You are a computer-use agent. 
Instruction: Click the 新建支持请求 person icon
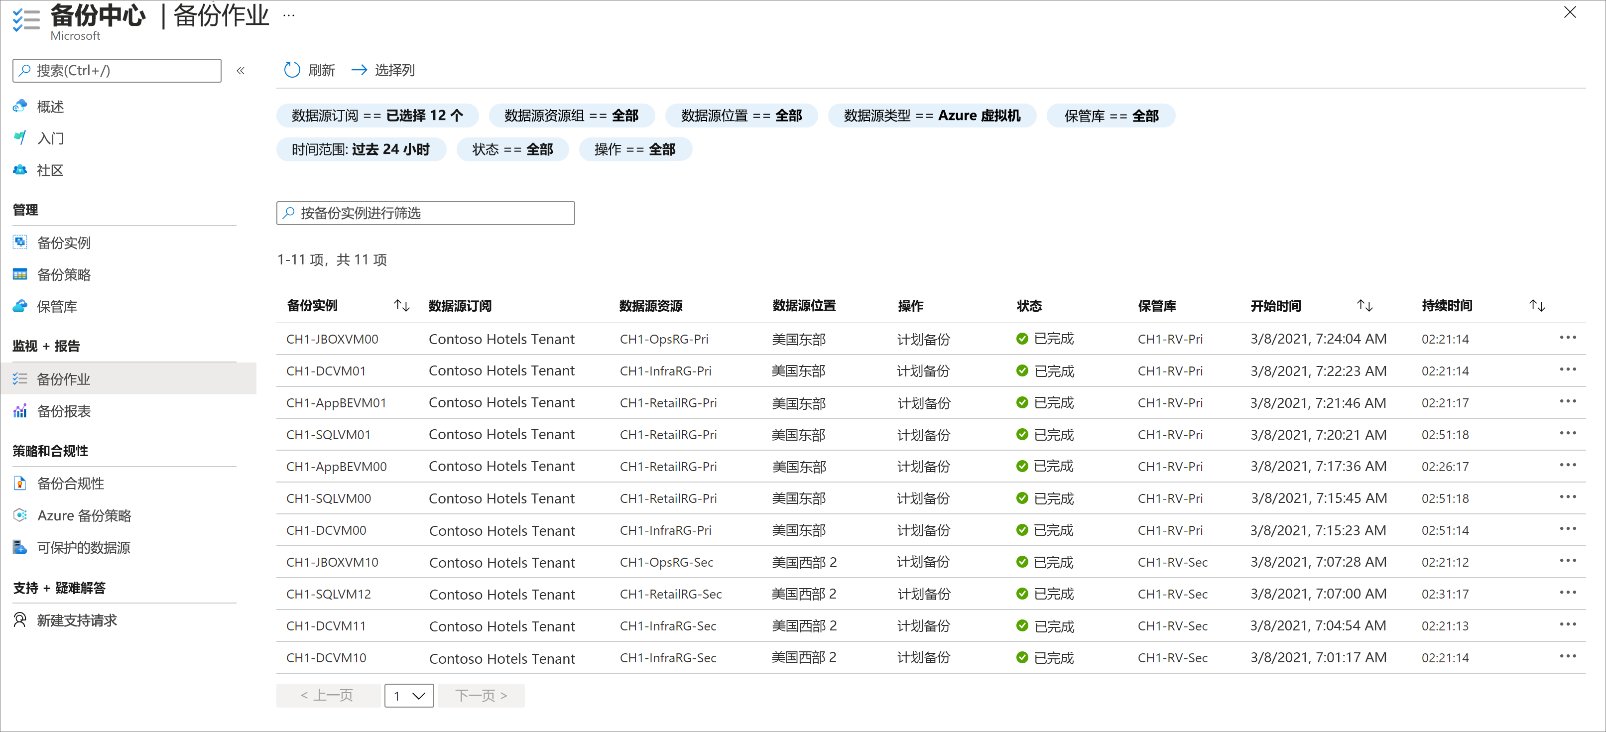click(x=20, y=620)
